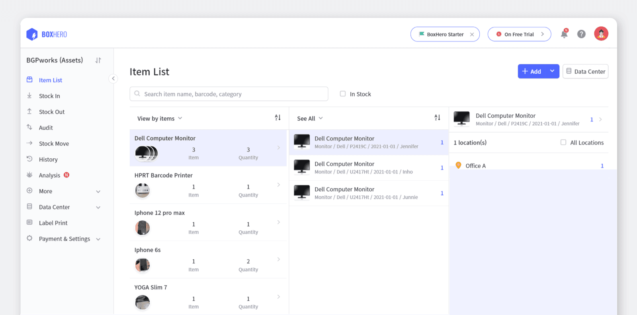Open the HPRT Barcode Printer thumbnail
Viewport: 637px width, 315px height.
tap(143, 191)
